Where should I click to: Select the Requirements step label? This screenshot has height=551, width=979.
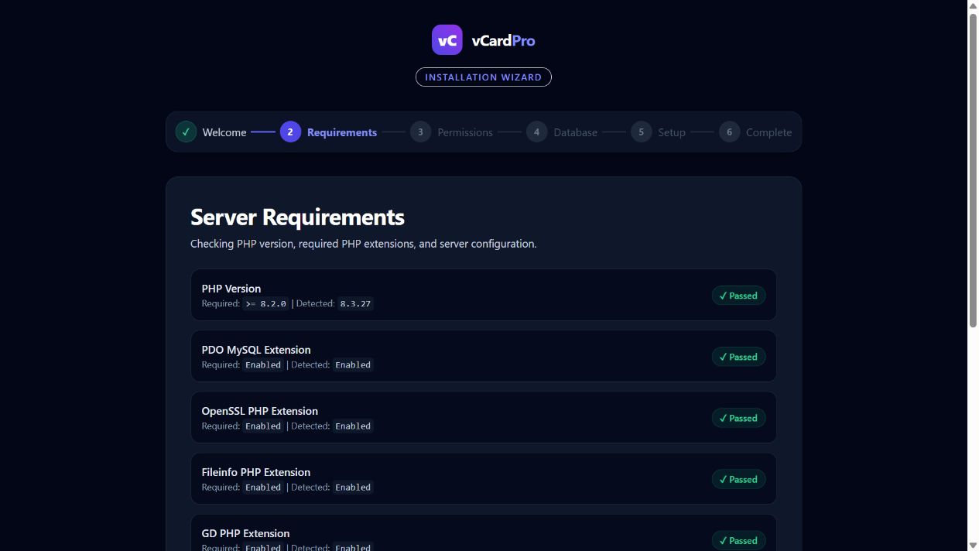point(342,132)
